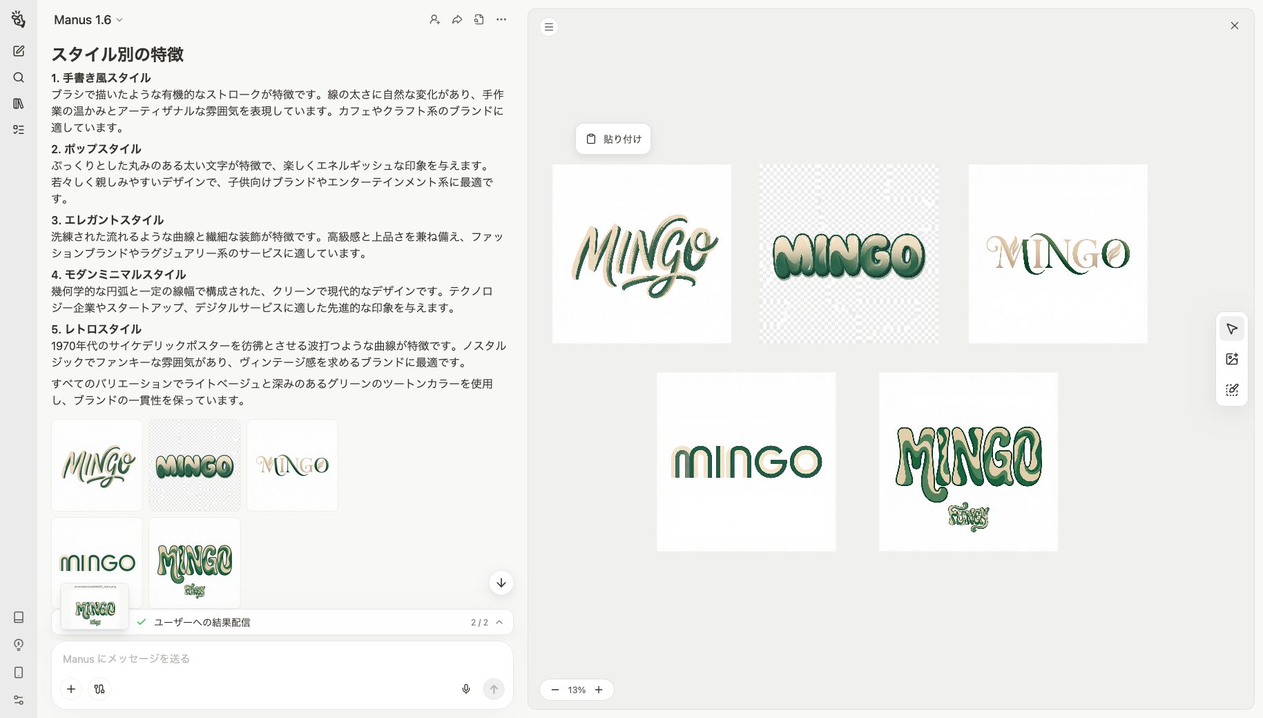This screenshot has height=718, width=1263.
Task: Open the more options ellipsis menu
Action: click(501, 19)
